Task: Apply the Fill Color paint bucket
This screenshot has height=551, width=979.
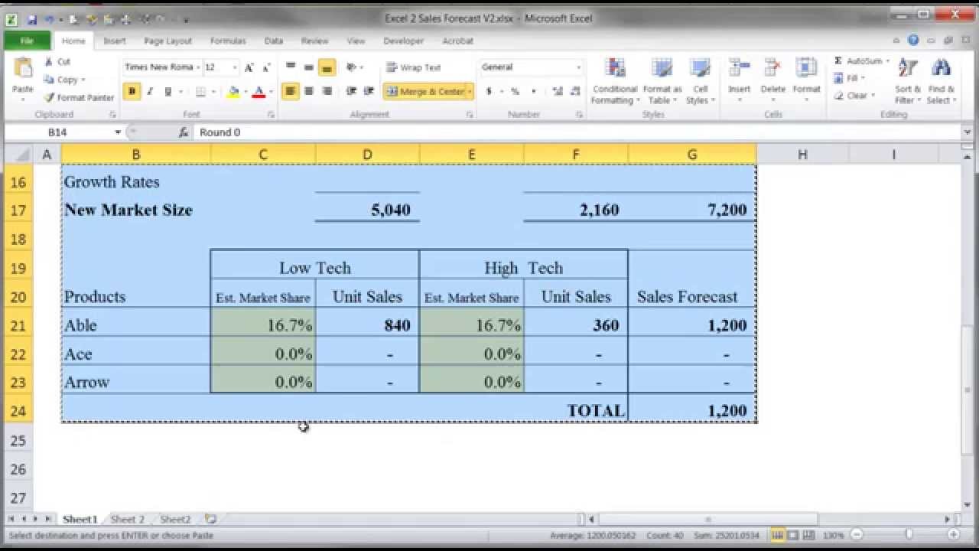Action: click(233, 92)
